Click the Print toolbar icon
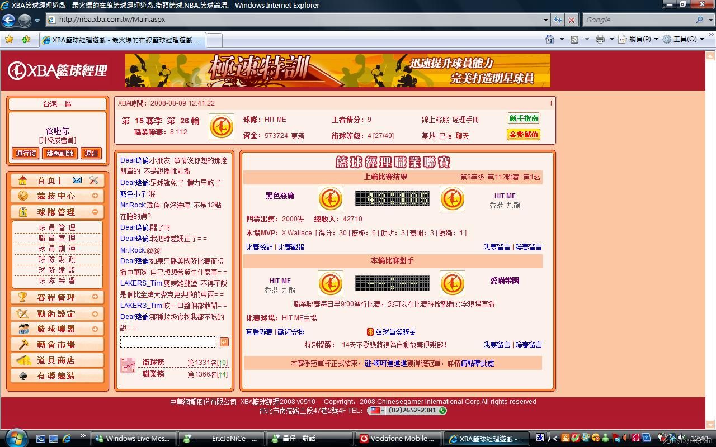716x447 pixels. pyautogui.click(x=600, y=39)
